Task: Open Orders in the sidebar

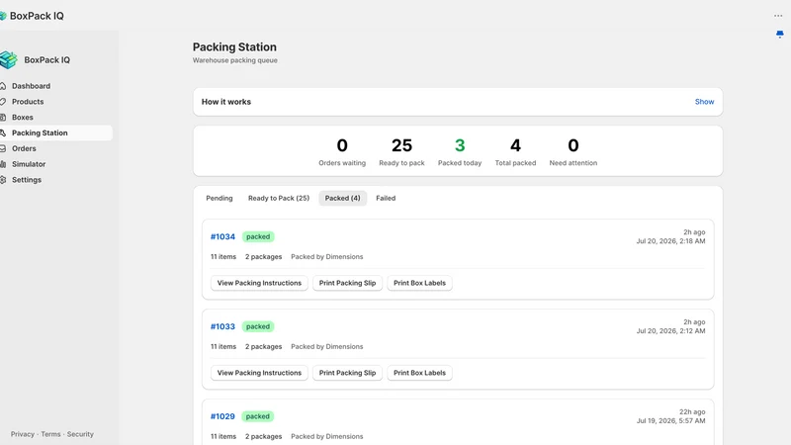Action: pyautogui.click(x=24, y=148)
